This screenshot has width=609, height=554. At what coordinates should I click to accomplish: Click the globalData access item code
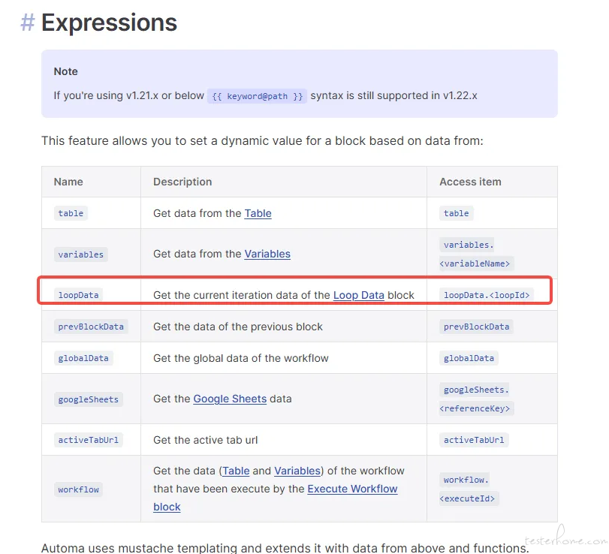point(469,358)
